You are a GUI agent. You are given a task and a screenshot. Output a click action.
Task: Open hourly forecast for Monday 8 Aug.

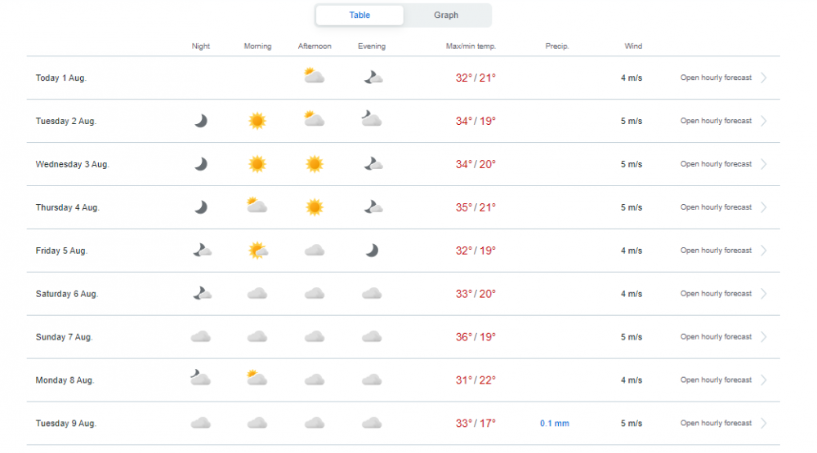(716, 380)
